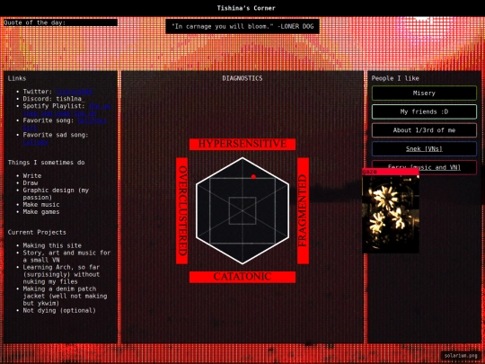485x364 pixels.
Task: Click the FRAGMENTED label
Action: (303, 211)
